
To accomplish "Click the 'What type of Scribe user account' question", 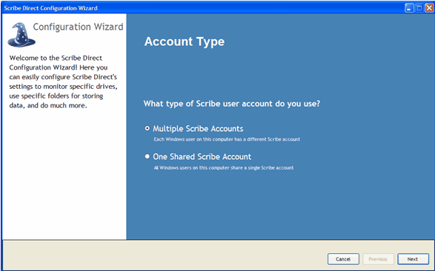I will (x=232, y=104).
